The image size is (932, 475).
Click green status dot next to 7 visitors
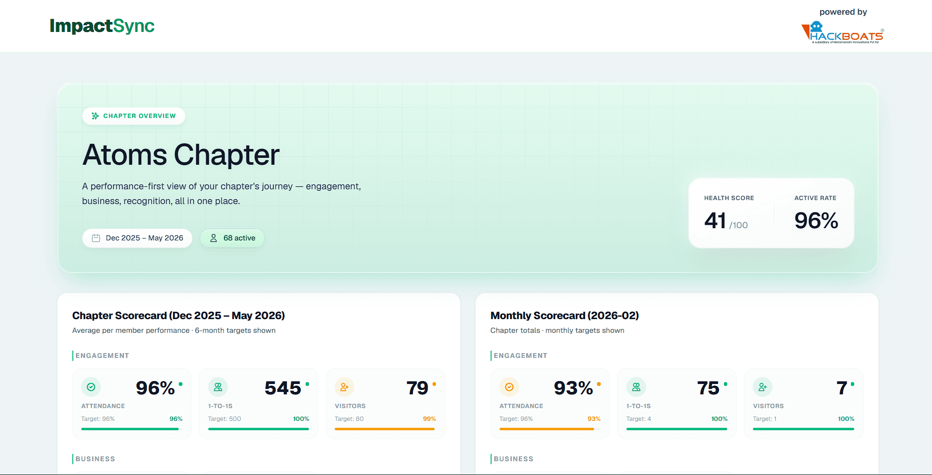(852, 384)
